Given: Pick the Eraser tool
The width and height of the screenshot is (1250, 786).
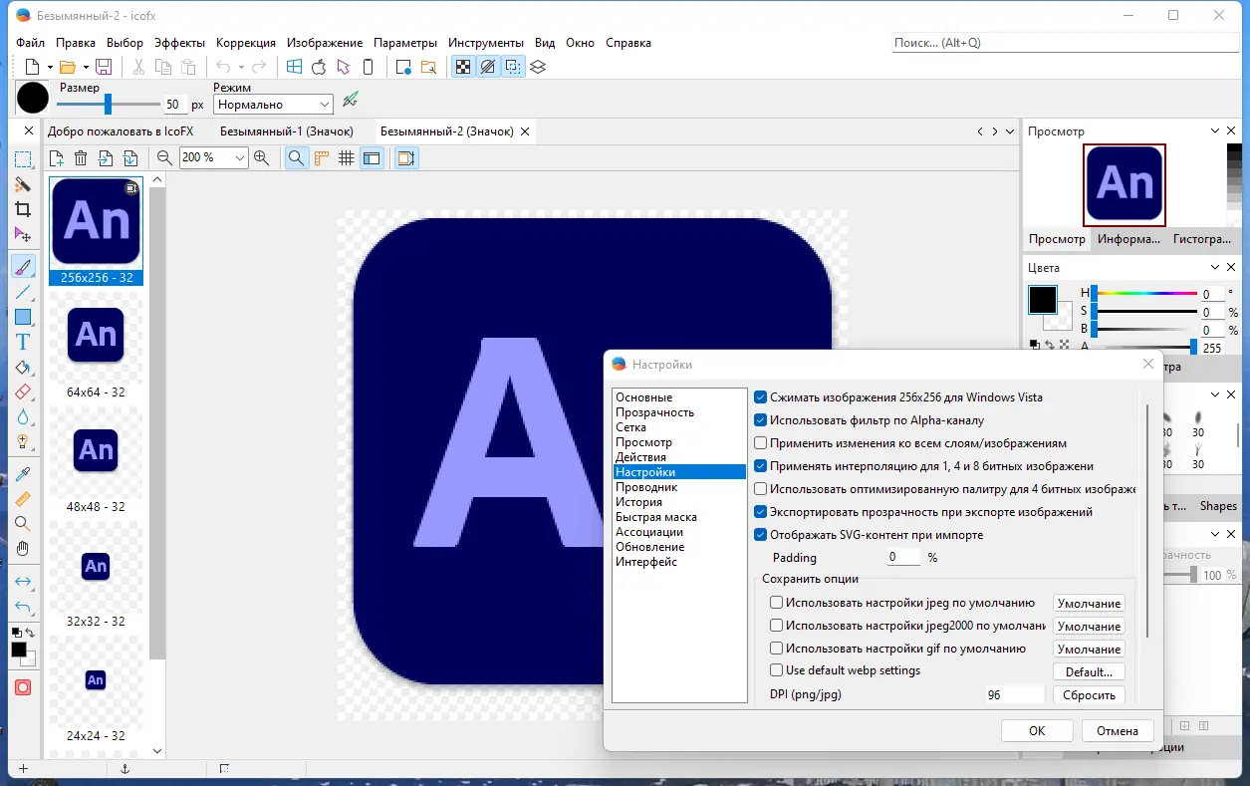Looking at the screenshot, I should [x=22, y=392].
